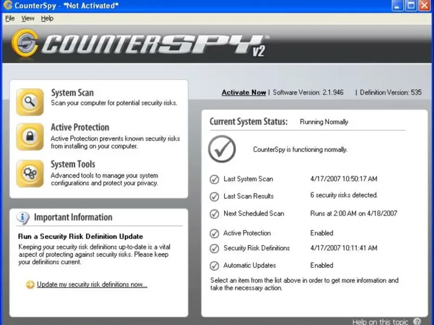
Task: Click the CounterSpy logo in the banner
Action: tap(140, 44)
